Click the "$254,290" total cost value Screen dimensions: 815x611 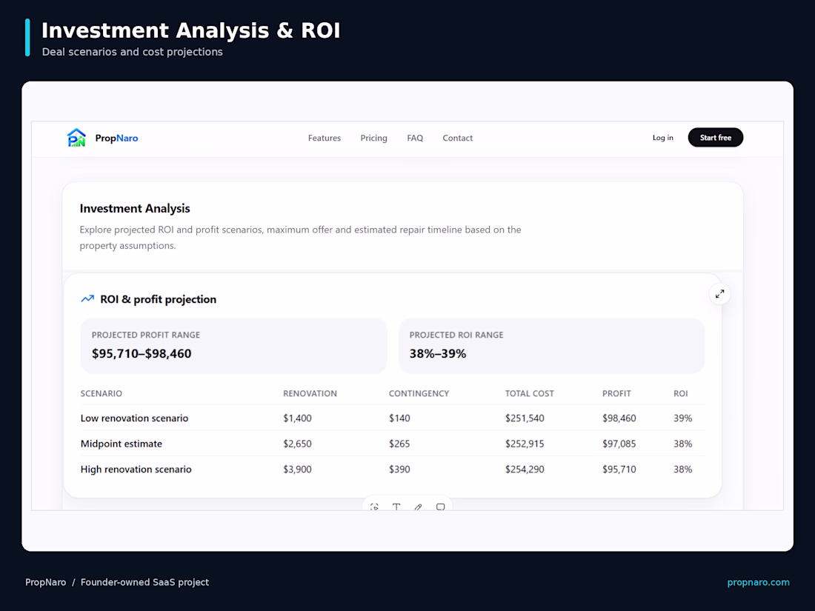tap(525, 469)
